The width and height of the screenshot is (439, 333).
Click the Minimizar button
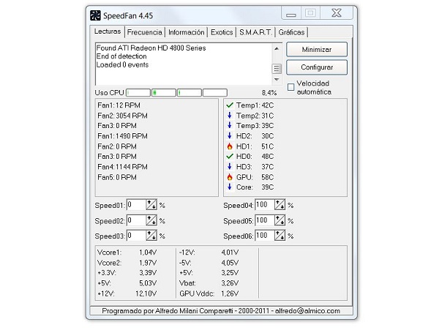(x=317, y=50)
